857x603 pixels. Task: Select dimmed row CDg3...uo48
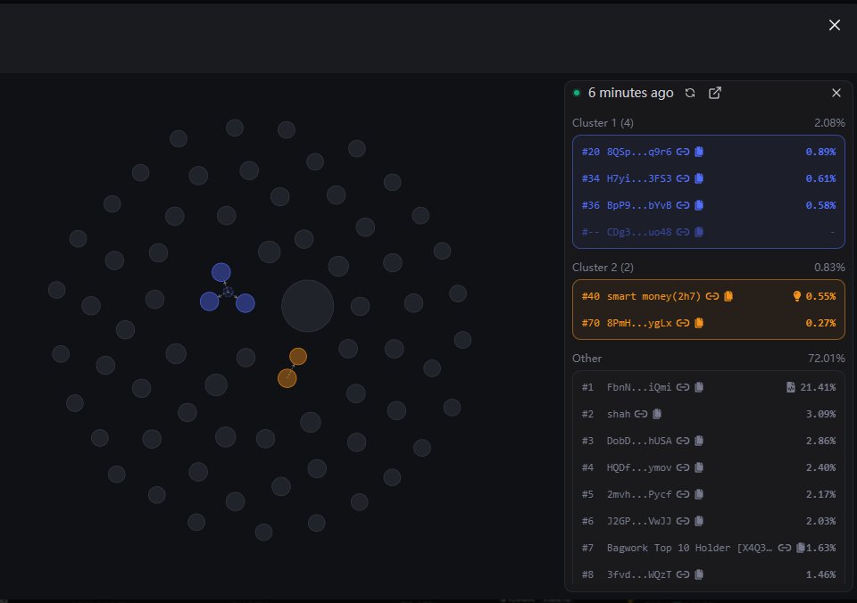708,232
